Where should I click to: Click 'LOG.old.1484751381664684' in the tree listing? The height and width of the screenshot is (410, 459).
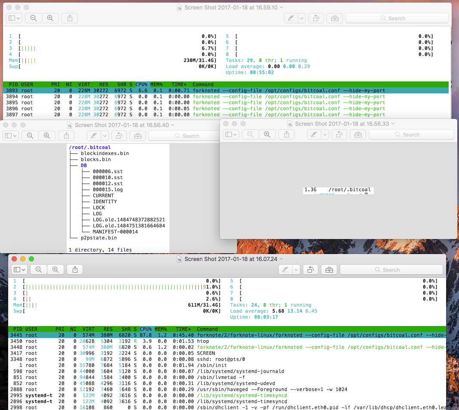pos(129,226)
